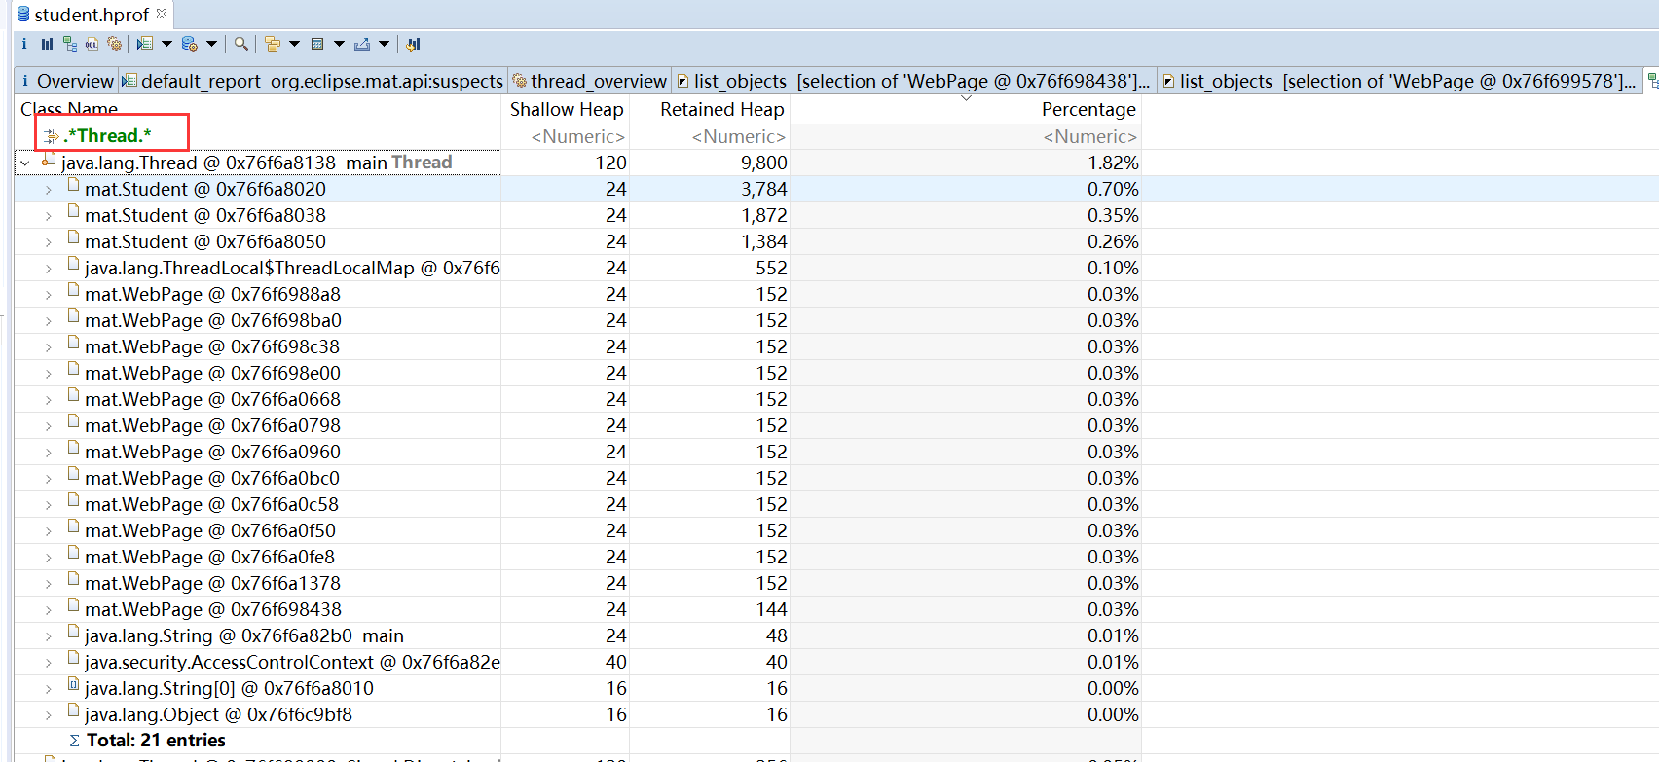
Task: Click the student.hprof editor file icon
Action: [23, 14]
